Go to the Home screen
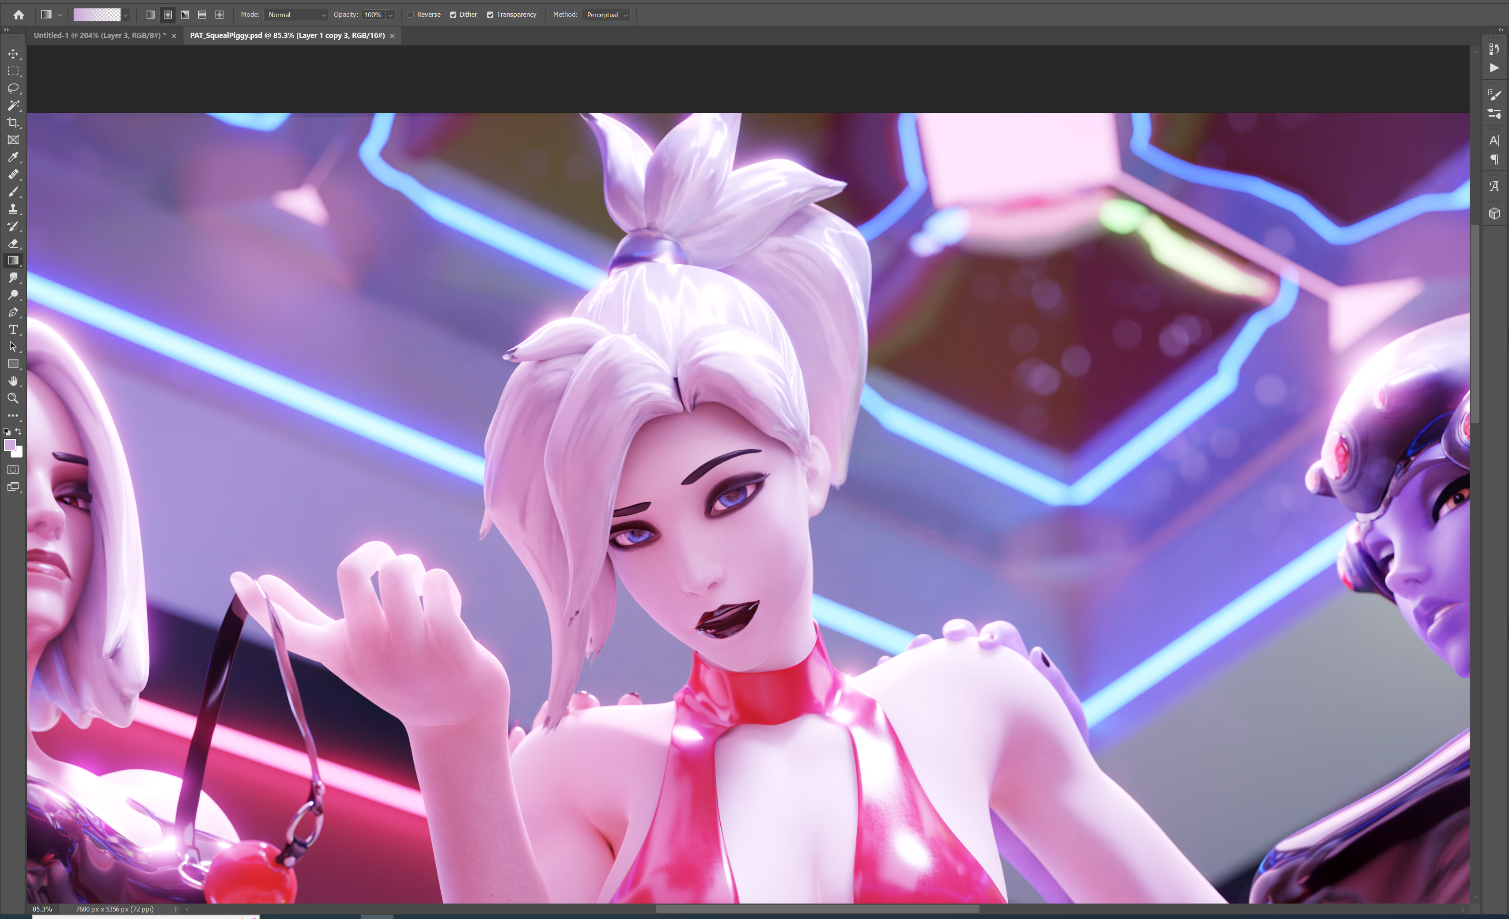Screen dimensions: 1509x919 19,15
